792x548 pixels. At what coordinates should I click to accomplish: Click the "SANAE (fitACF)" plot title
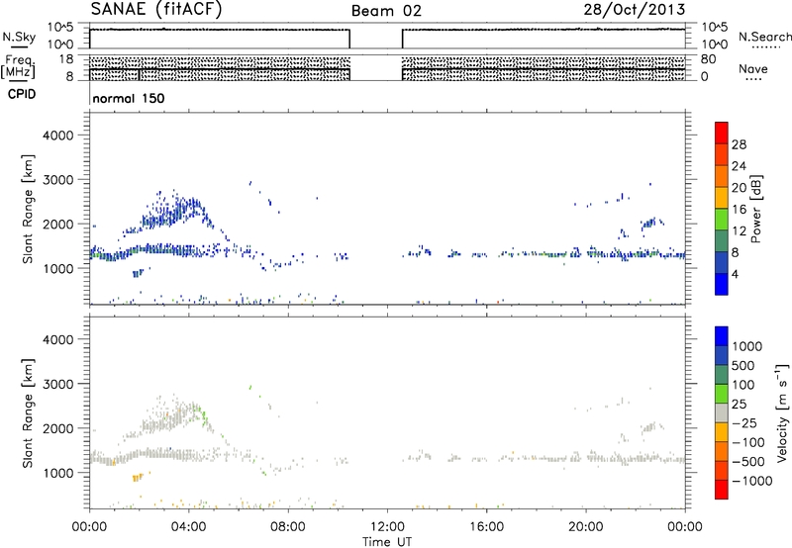coord(156,9)
